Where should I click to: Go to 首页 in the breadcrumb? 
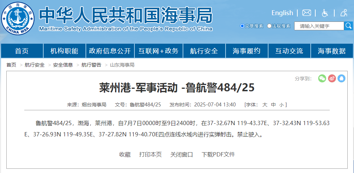coord(11,65)
